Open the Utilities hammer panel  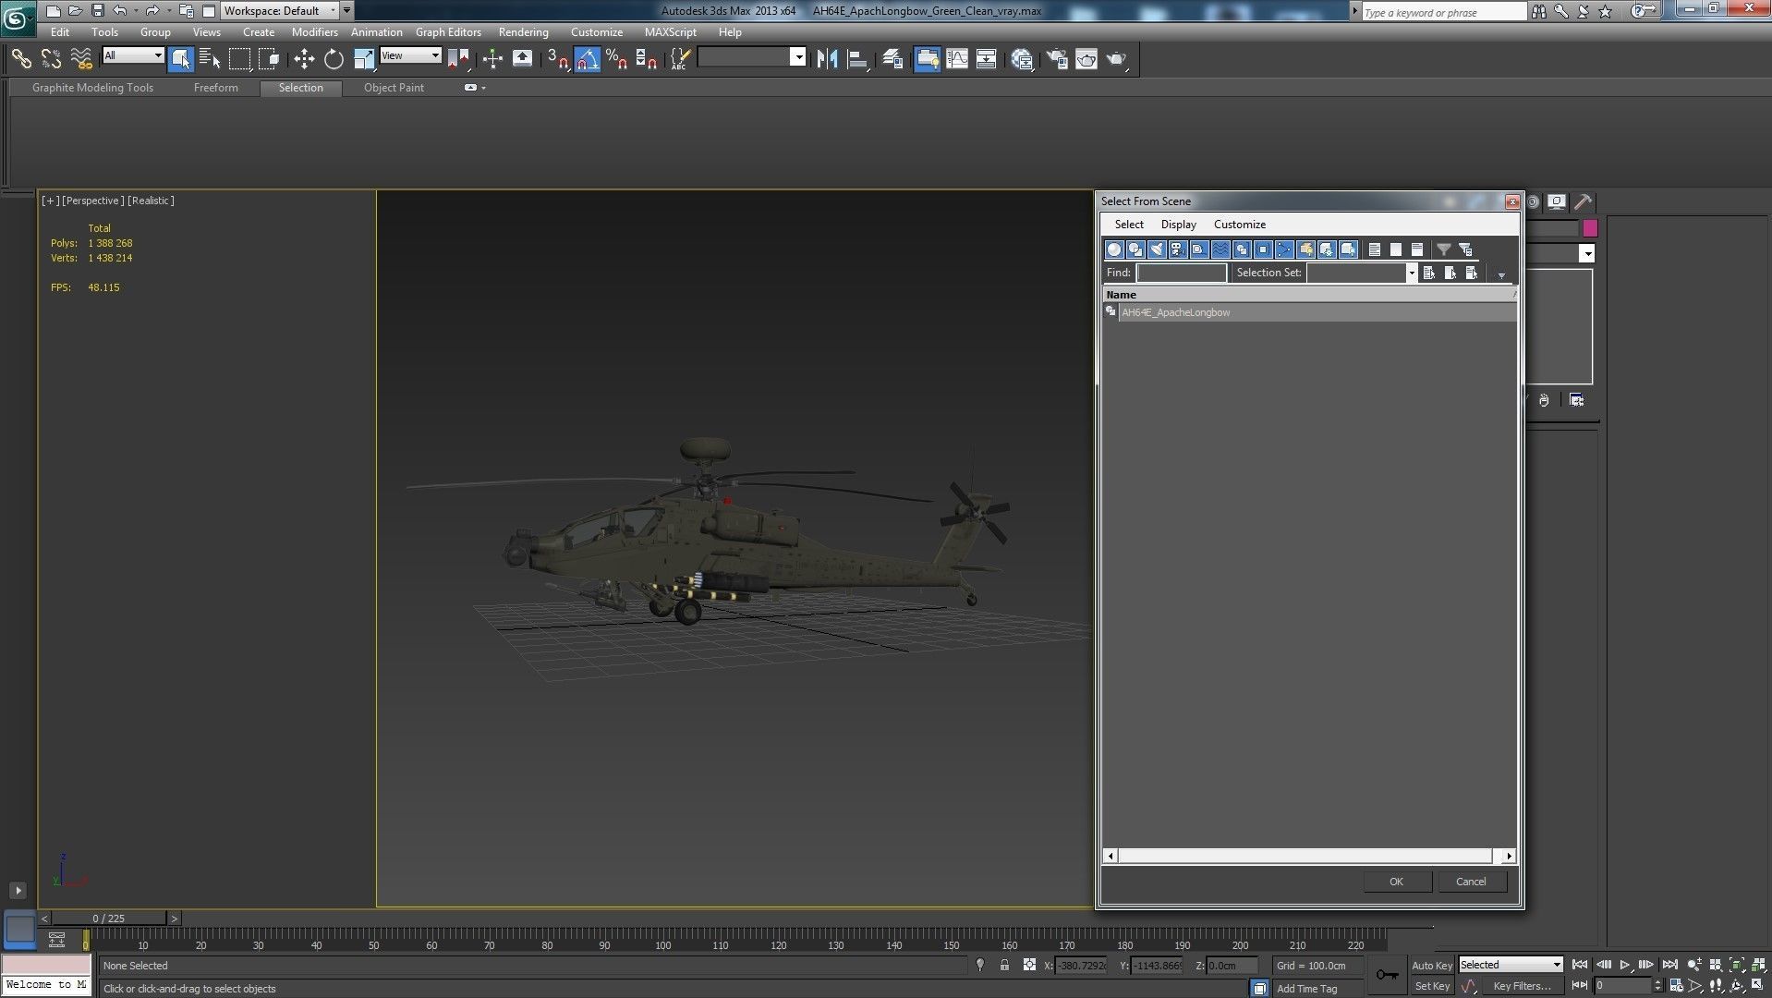pyautogui.click(x=1584, y=201)
